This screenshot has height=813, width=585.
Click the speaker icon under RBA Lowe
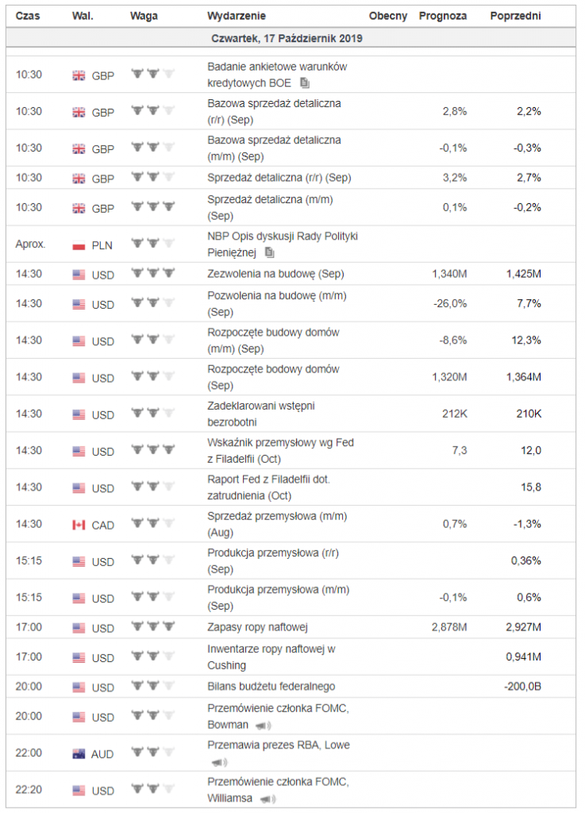pyautogui.click(x=219, y=762)
